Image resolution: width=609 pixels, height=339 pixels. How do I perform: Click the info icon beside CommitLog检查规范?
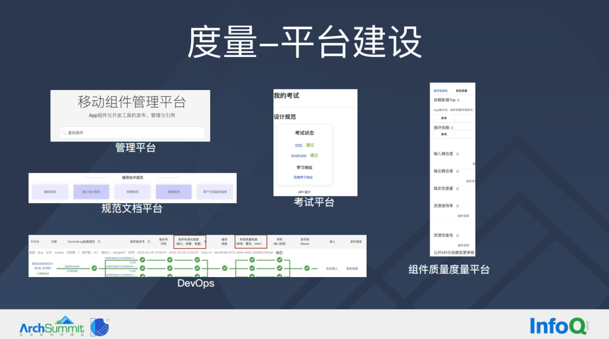pyautogui.click(x=99, y=241)
